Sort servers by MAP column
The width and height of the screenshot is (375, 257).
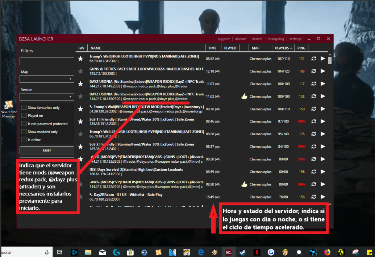point(256,48)
